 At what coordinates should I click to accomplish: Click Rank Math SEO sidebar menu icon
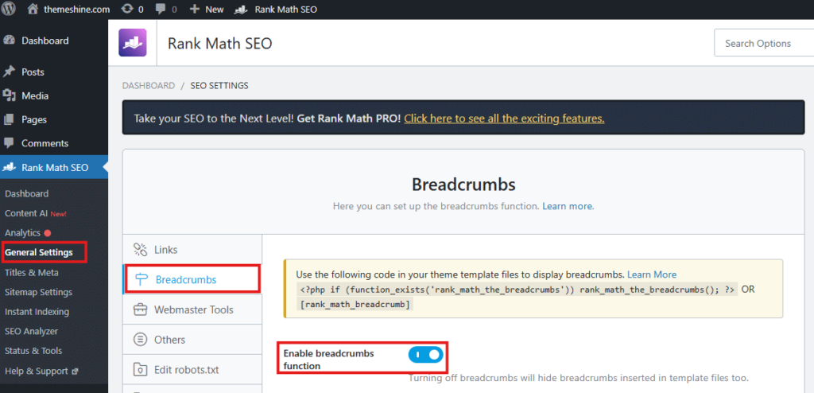pos(9,167)
